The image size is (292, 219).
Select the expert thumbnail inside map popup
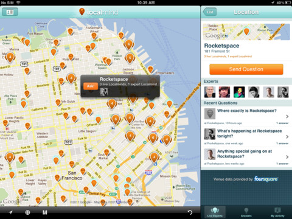[103, 92]
